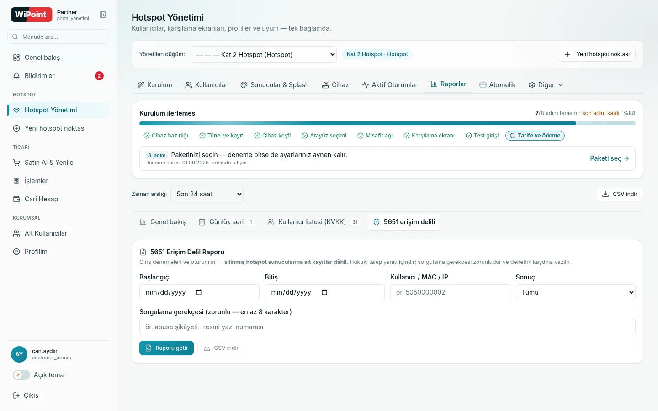Toggle the Açık tema switch
658x411 pixels.
pos(21,375)
